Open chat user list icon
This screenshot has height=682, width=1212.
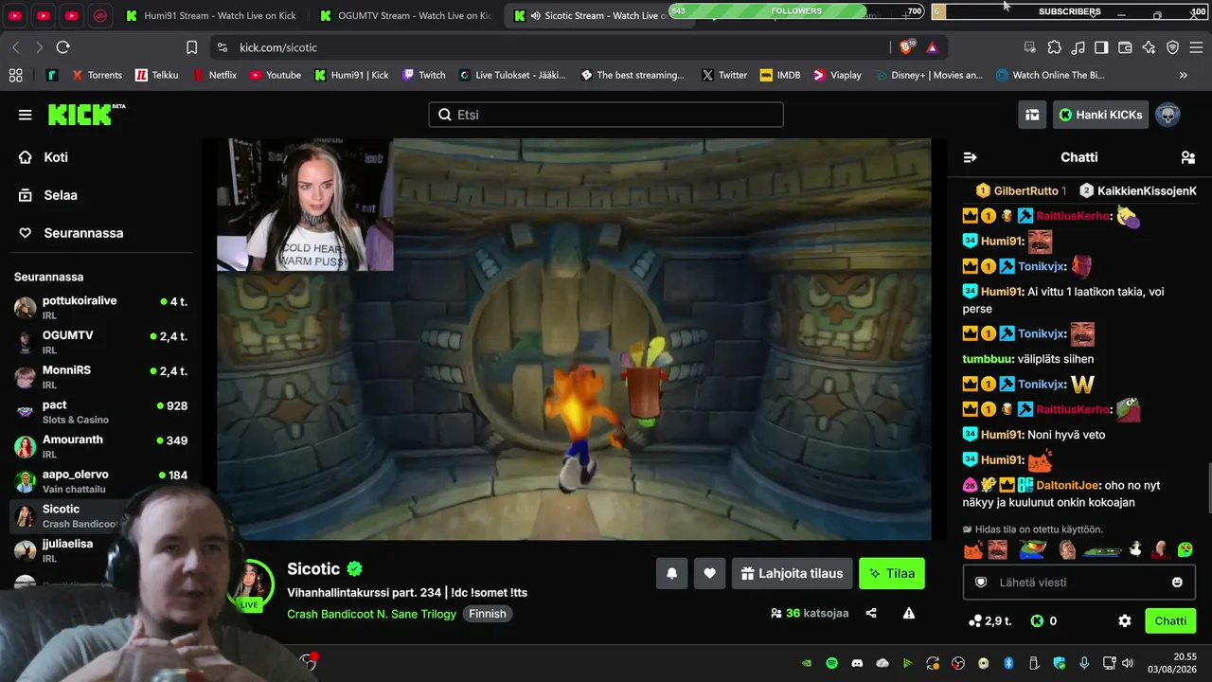tap(1187, 157)
